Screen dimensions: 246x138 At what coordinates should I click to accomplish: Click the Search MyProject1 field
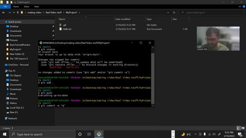click(211, 13)
